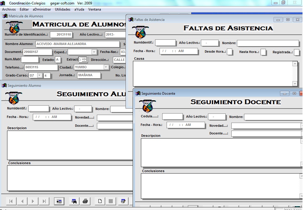Expand the Exped. dropdown
The height and width of the screenshot is (210, 304).
pos(94,52)
